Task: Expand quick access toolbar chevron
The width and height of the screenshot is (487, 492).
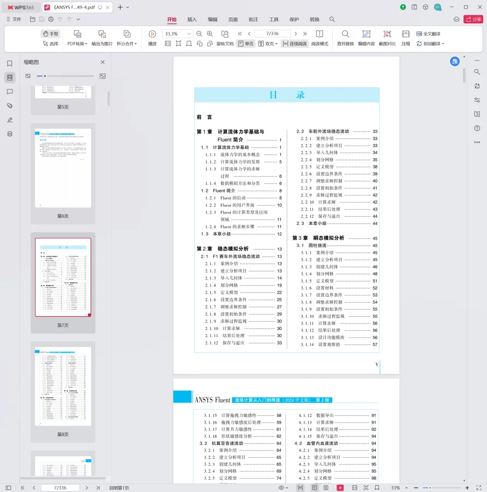Action: tap(78, 19)
